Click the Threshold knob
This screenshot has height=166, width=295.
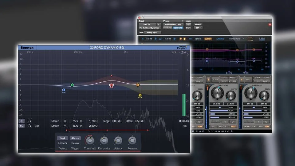(90, 140)
